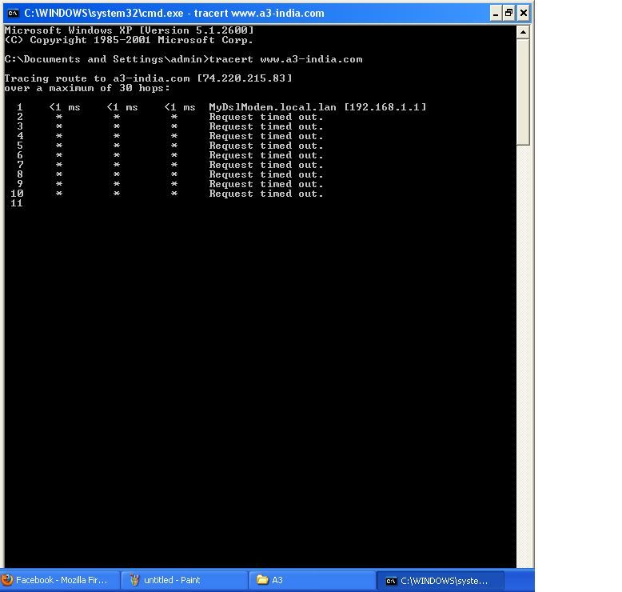Click the hop number '11' line

17,203
